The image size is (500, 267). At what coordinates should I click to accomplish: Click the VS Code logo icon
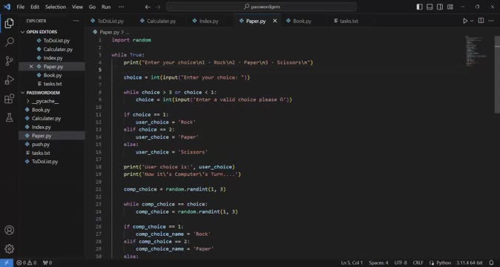tap(7, 7)
